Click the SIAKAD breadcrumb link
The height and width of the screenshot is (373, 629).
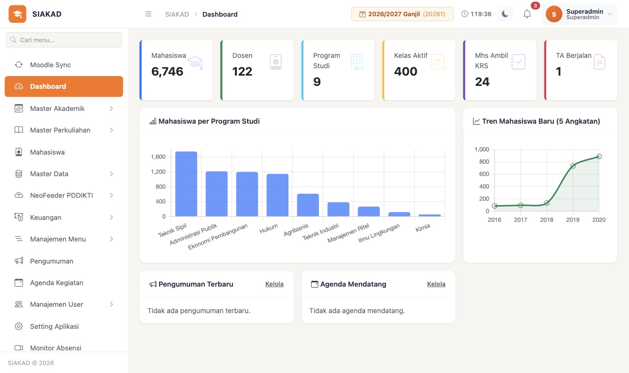click(177, 14)
